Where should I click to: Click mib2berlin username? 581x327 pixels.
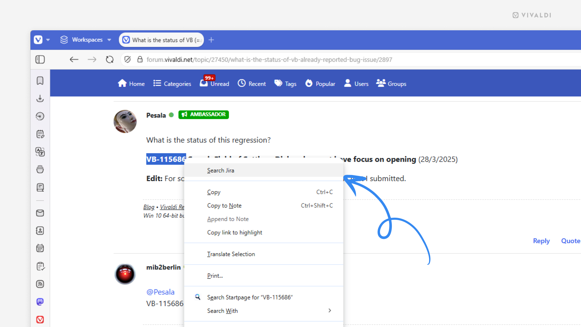tap(163, 267)
